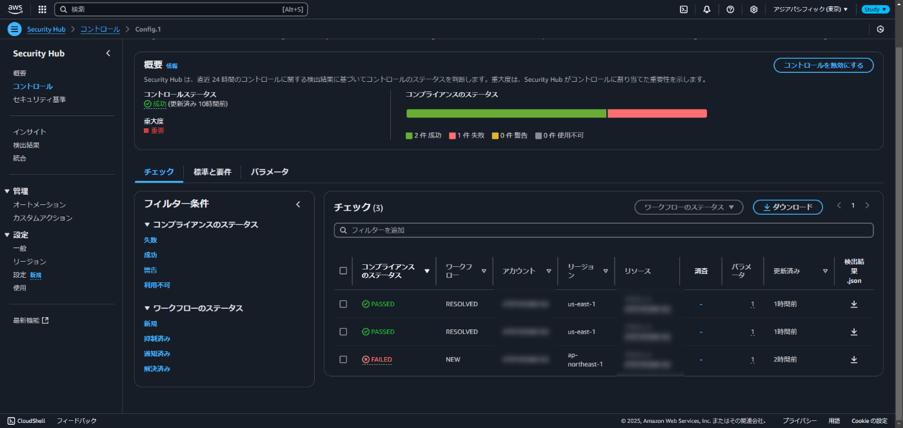Open 概要 in the side navigation
Viewport: 903px width, 428px height.
(x=20, y=73)
